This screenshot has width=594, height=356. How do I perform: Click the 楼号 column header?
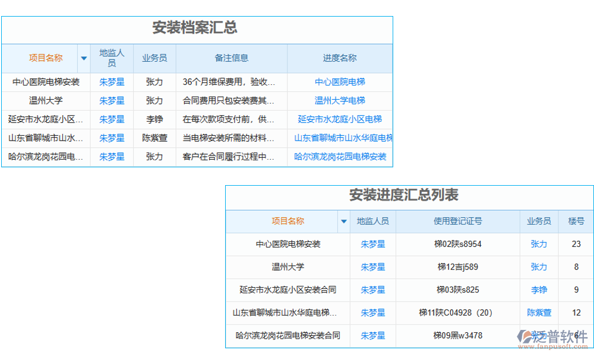click(575, 221)
